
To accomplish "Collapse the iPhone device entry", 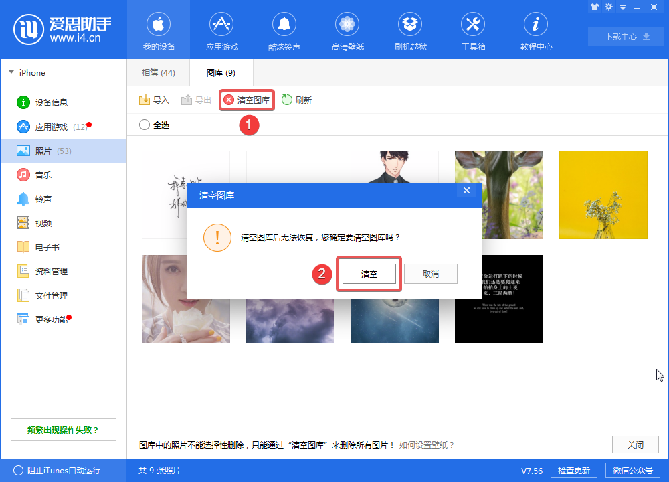I will coord(12,72).
